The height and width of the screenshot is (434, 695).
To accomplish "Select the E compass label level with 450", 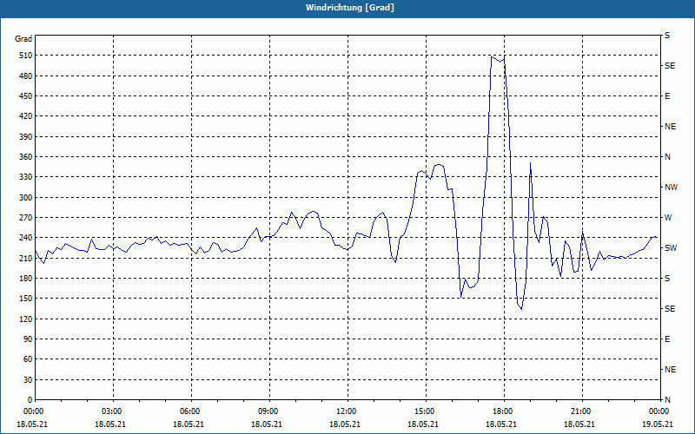I will pos(667,96).
